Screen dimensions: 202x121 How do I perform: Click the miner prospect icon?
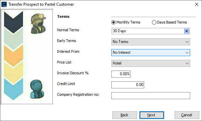[38, 24]
